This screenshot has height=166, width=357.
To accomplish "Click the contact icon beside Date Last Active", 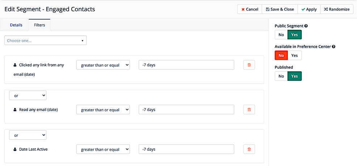I will [15, 149].
